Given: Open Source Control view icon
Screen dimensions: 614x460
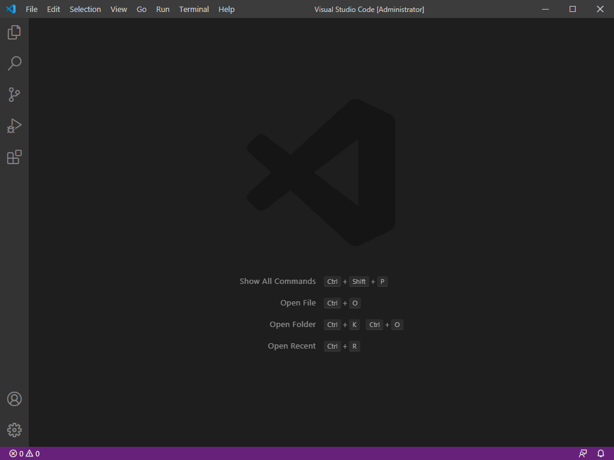Looking at the screenshot, I should click(x=14, y=95).
